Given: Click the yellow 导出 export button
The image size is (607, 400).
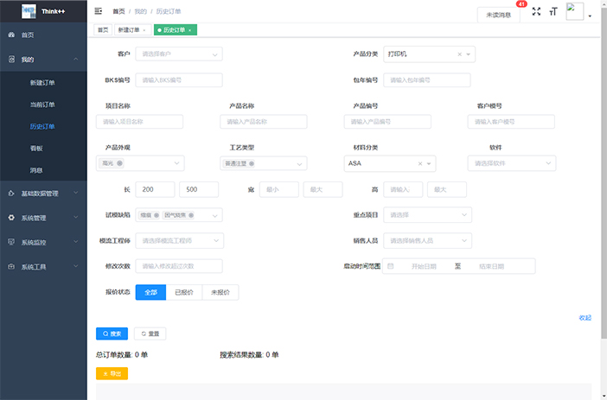Looking at the screenshot, I should (112, 374).
